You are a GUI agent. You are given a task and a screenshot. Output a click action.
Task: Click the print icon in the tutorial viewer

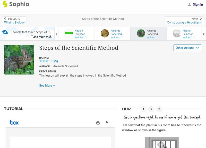click(98, 123)
